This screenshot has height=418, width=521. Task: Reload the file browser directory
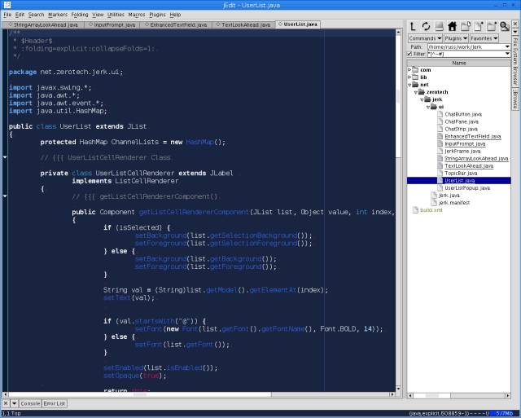click(427, 26)
